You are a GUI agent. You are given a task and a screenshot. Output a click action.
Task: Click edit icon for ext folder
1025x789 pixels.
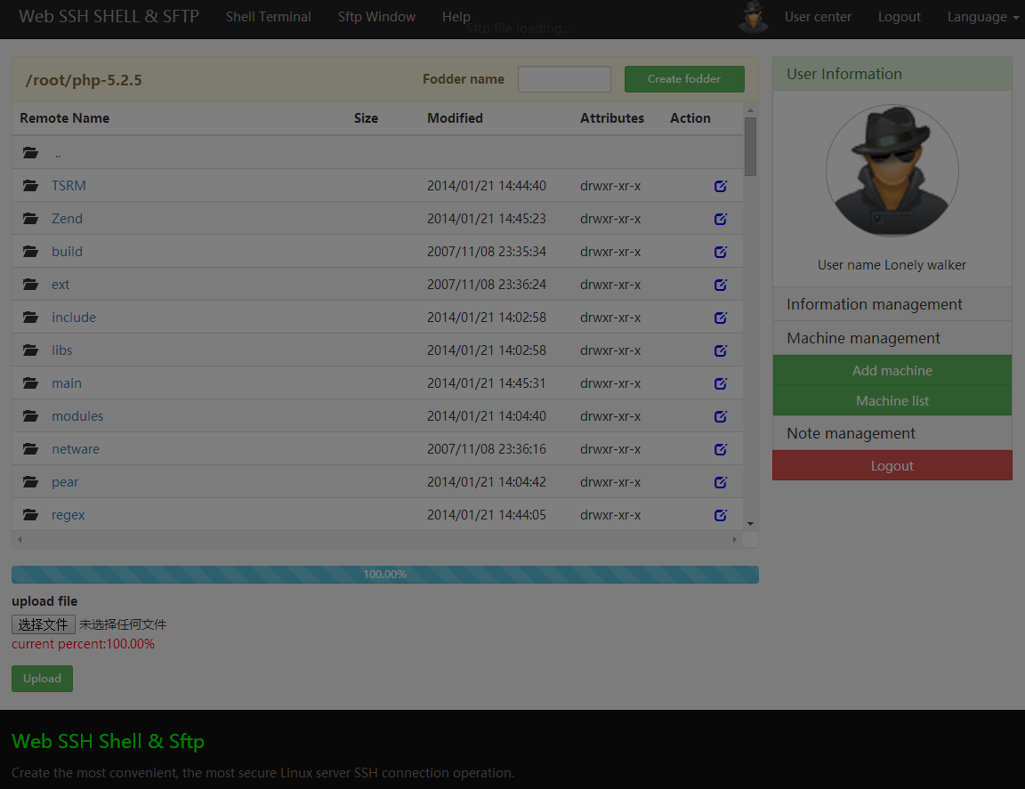[721, 285]
